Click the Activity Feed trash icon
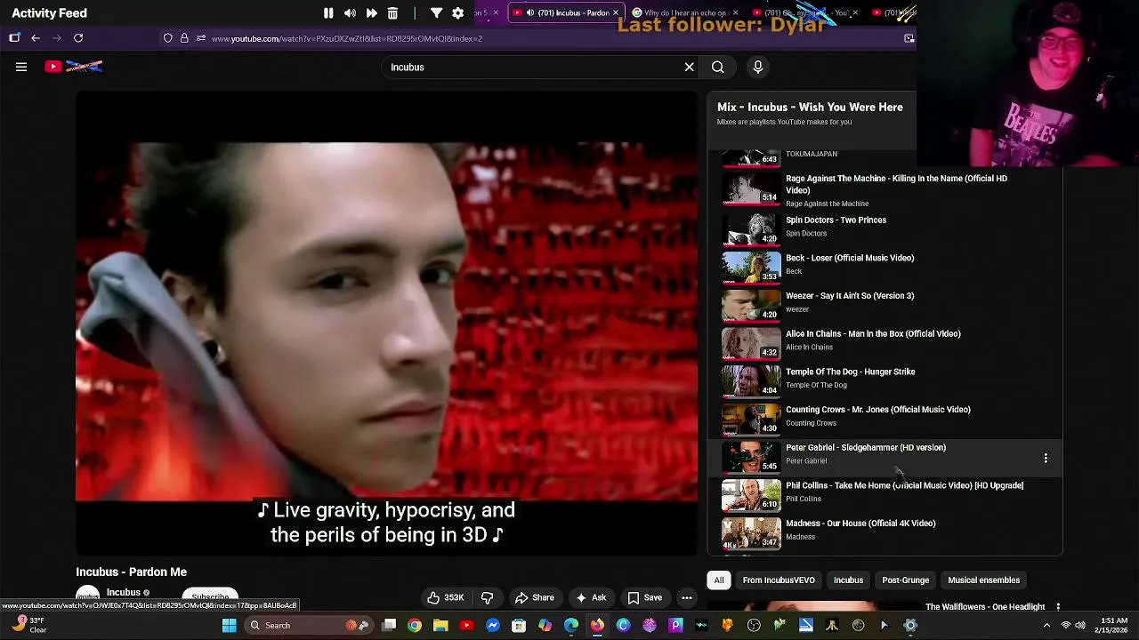Image resolution: width=1139 pixels, height=640 pixels. coord(392,13)
